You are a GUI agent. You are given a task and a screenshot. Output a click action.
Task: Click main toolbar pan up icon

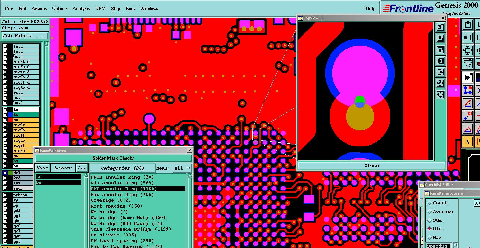(468, 24)
